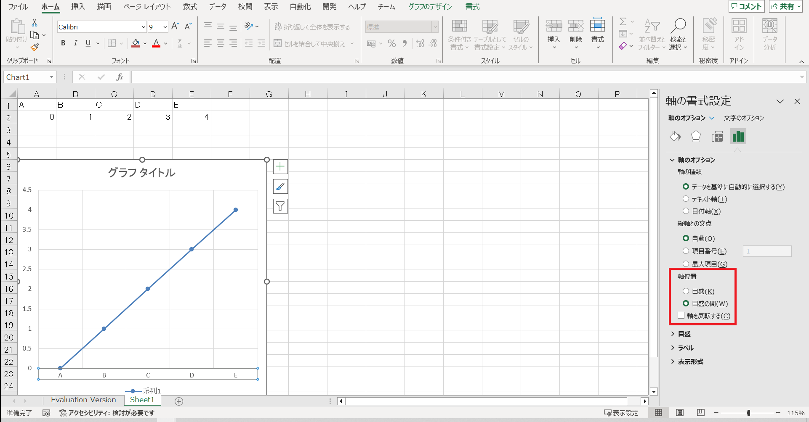
Task: Click the 共有 button
Action: pos(786,6)
